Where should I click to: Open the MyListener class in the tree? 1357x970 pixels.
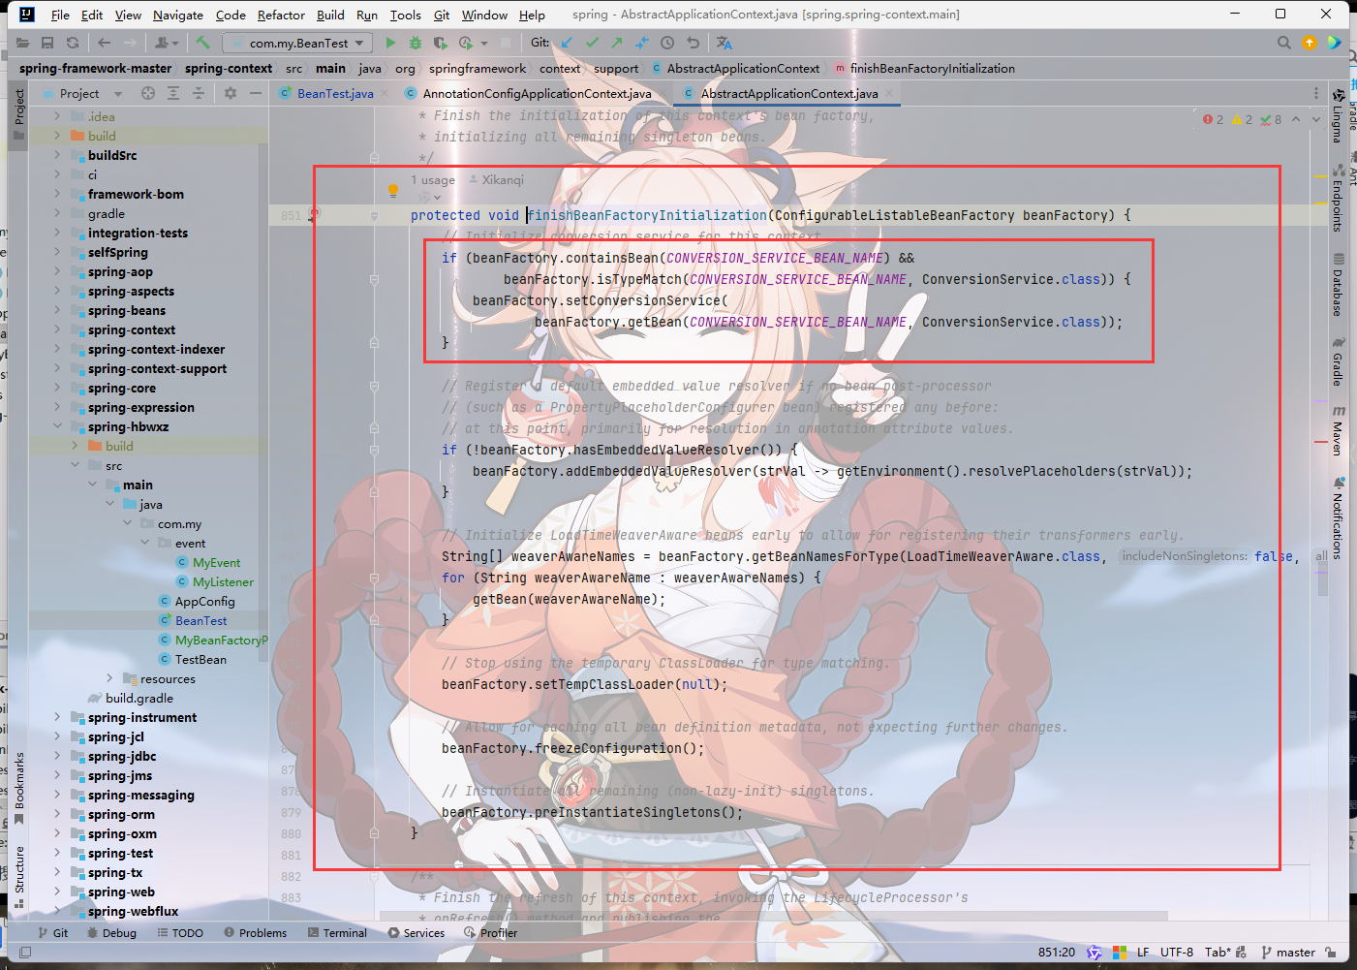point(222,581)
